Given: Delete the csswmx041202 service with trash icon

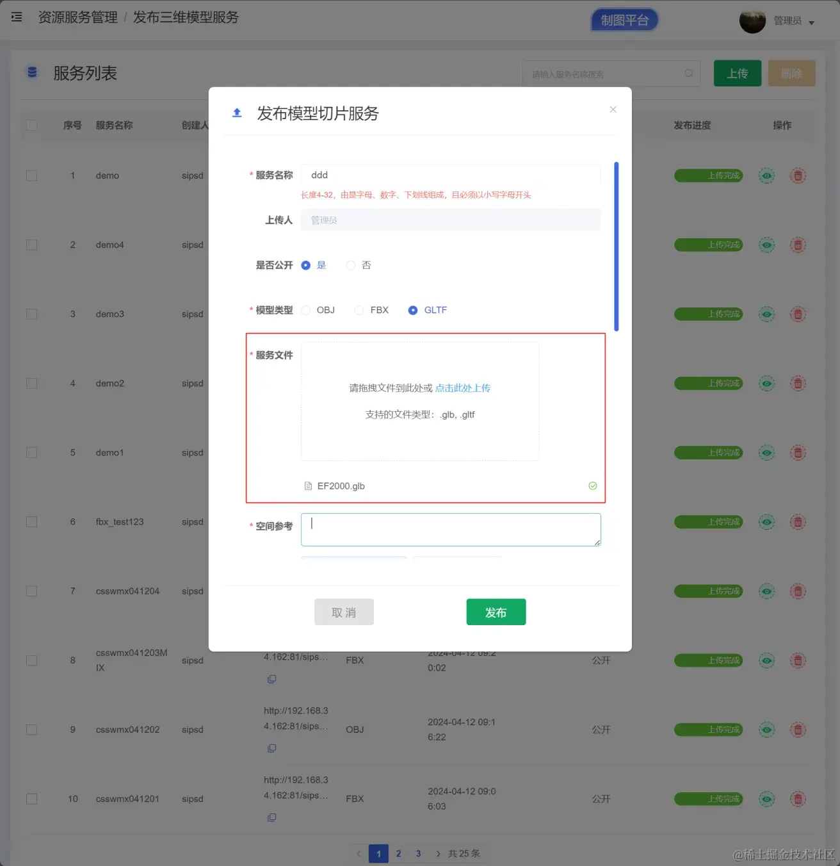Looking at the screenshot, I should [798, 730].
